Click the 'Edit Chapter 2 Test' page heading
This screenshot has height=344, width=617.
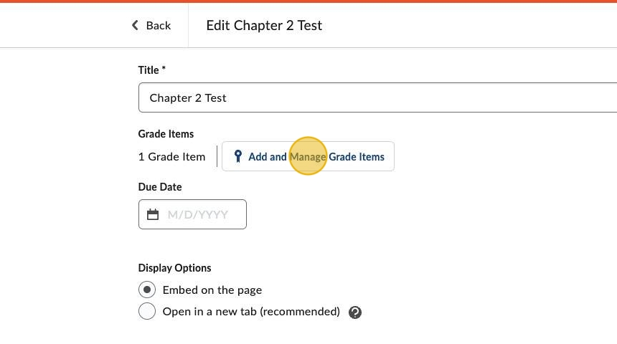pyautogui.click(x=264, y=26)
